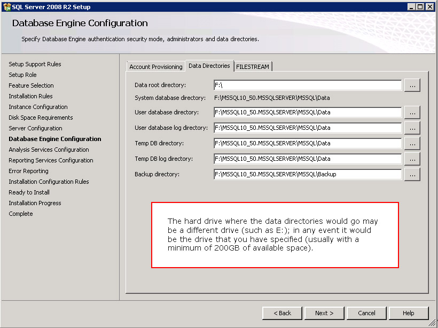This screenshot has width=438, height=328.
Task: Click the Feature Selection step
Action: coord(32,85)
